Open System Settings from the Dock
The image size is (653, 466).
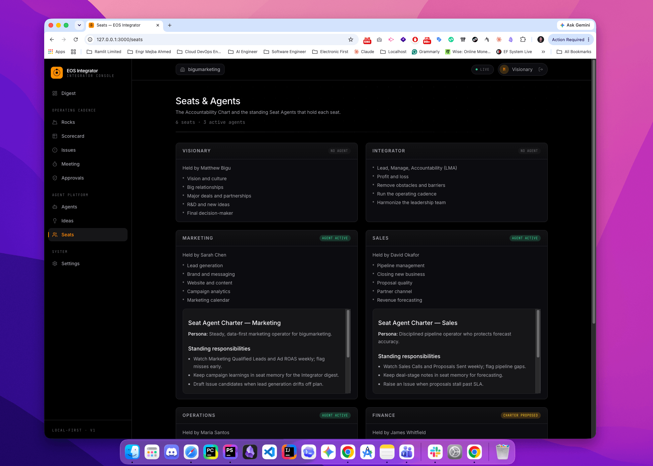tap(455, 452)
